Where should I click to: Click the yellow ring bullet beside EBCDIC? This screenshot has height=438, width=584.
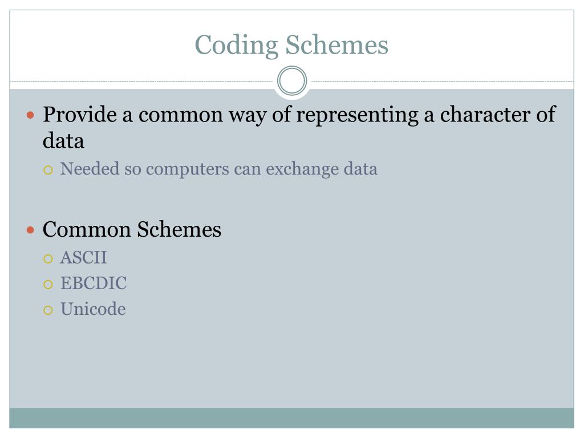(48, 285)
